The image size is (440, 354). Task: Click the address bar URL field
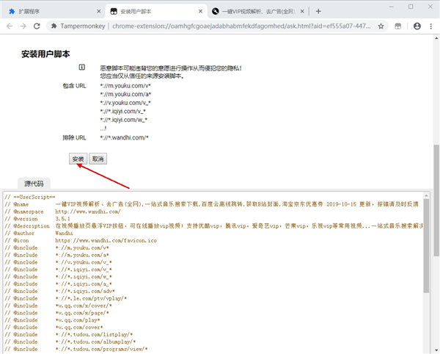coord(220,26)
